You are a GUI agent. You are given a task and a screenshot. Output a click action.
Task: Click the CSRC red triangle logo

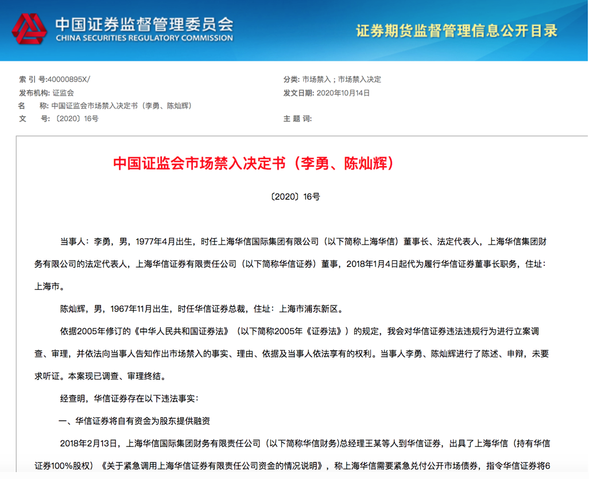(x=29, y=29)
